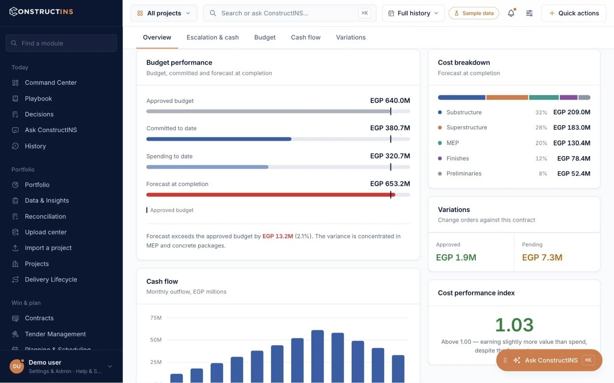This screenshot has height=383, width=614.
Task: Open the Budget tab
Action: pyautogui.click(x=265, y=37)
